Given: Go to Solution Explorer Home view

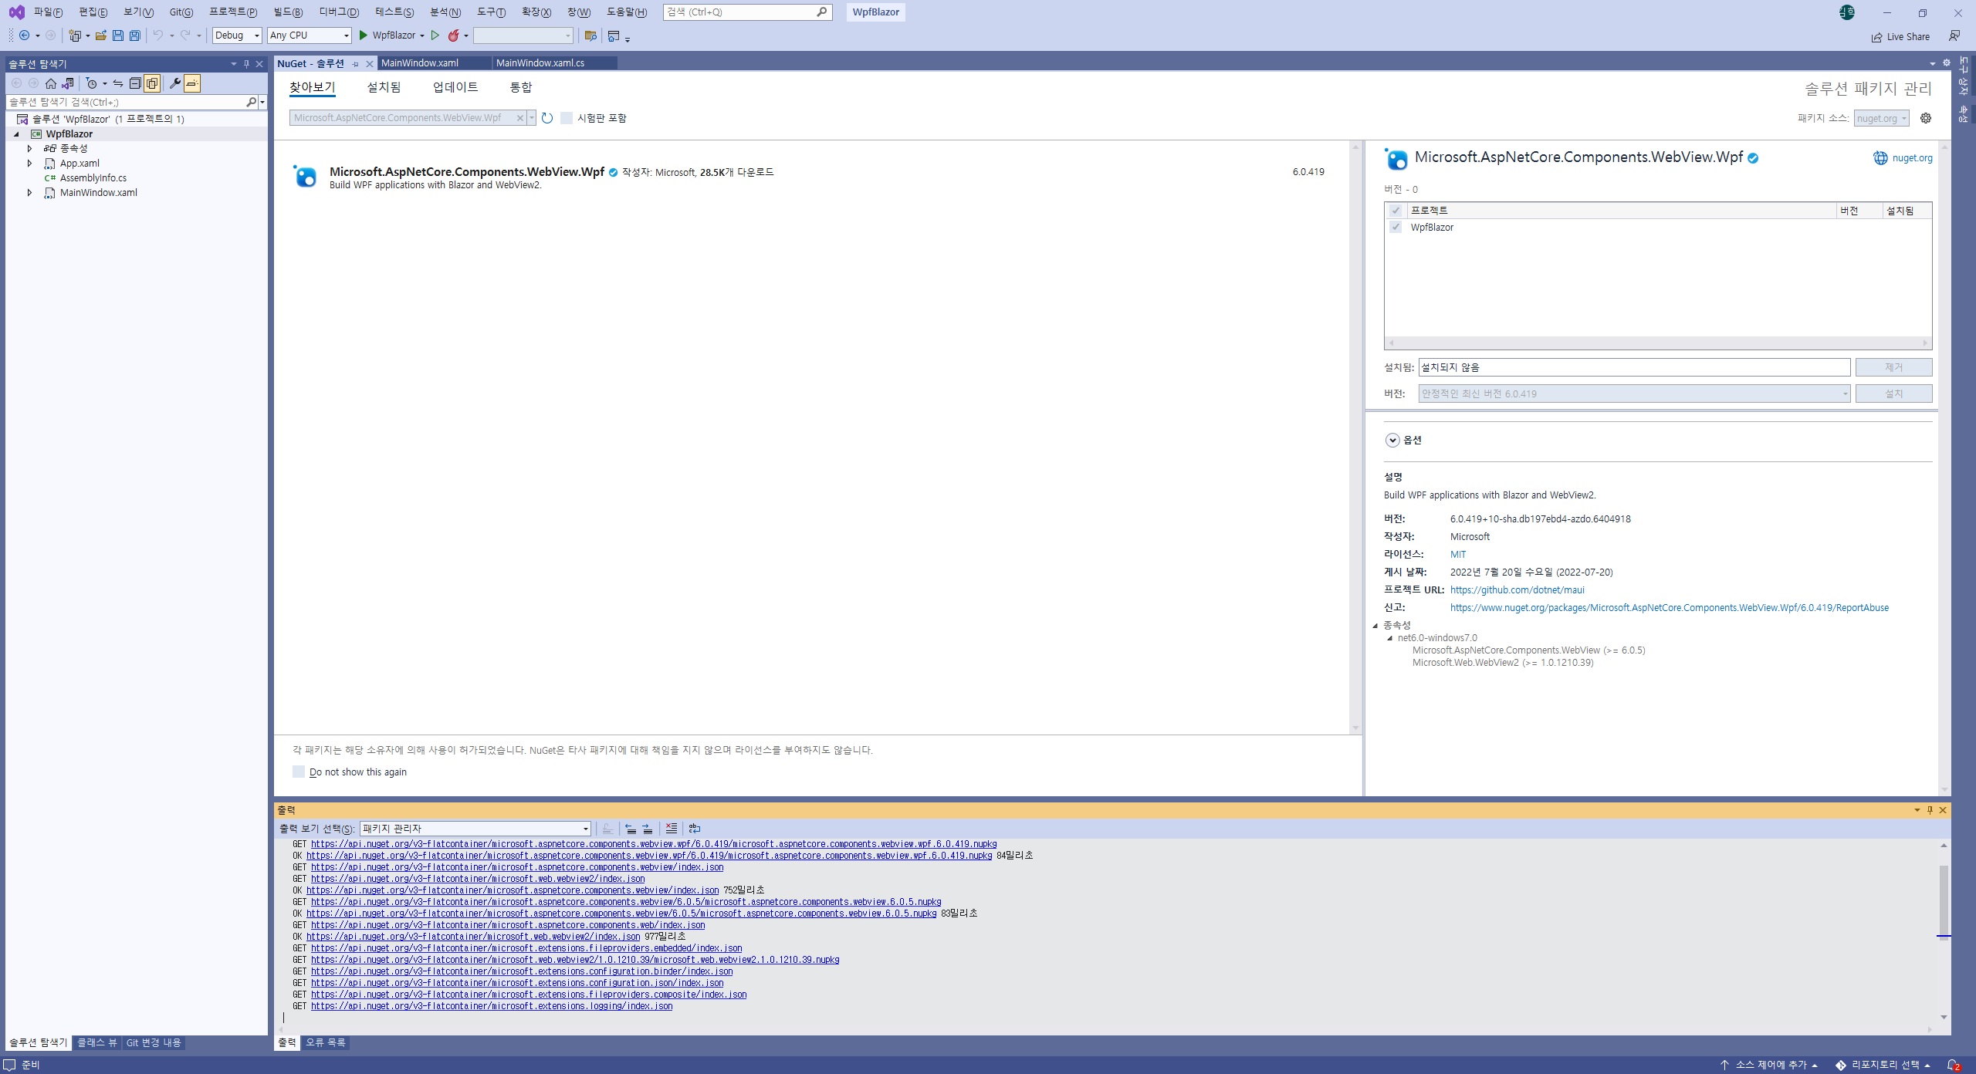Looking at the screenshot, I should 51,83.
